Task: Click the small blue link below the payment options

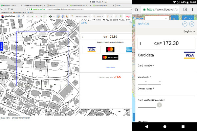Action: 110,67
